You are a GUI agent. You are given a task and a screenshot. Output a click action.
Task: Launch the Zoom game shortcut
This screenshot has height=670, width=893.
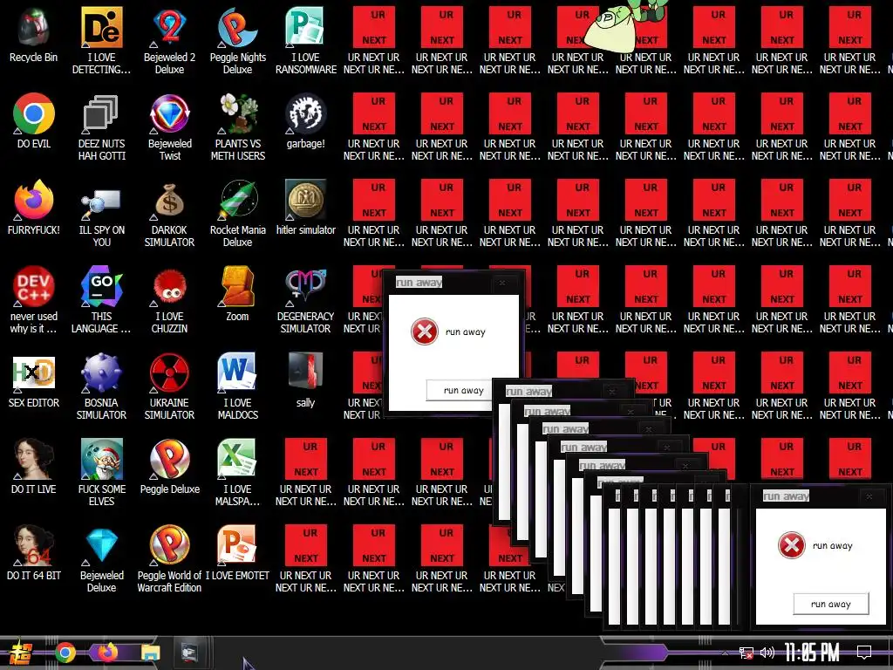(x=237, y=286)
